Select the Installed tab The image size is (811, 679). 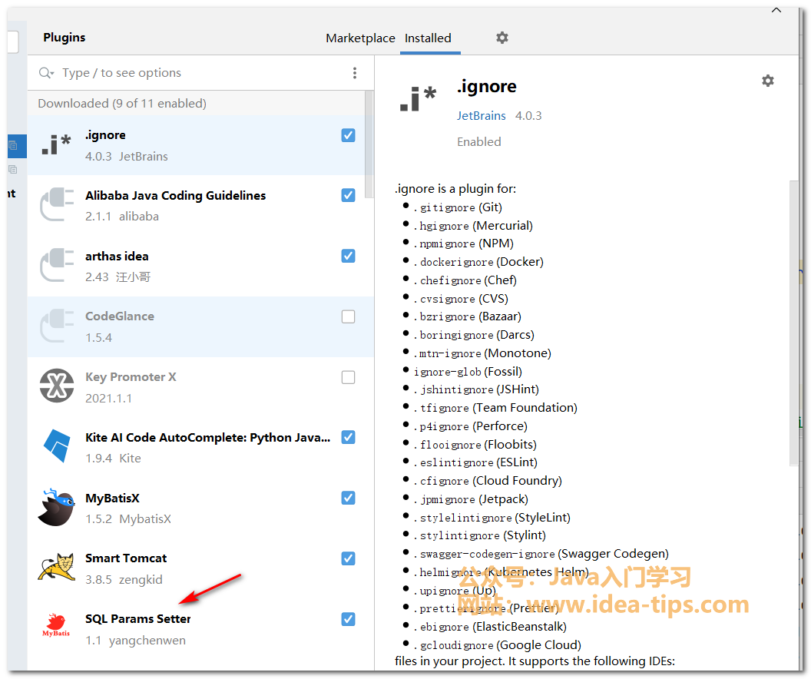tap(428, 38)
